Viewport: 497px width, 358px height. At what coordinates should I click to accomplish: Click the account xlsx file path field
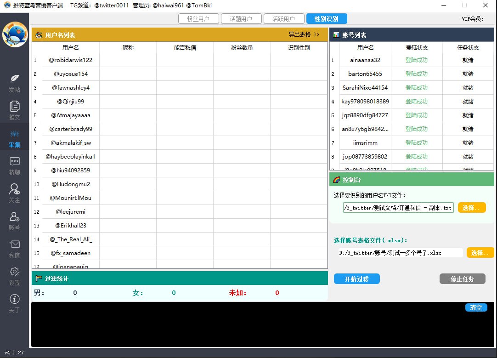pyautogui.click(x=400, y=253)
